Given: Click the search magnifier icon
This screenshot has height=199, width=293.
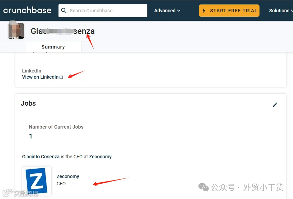Looking at the screenshot, I should (64, 11).
